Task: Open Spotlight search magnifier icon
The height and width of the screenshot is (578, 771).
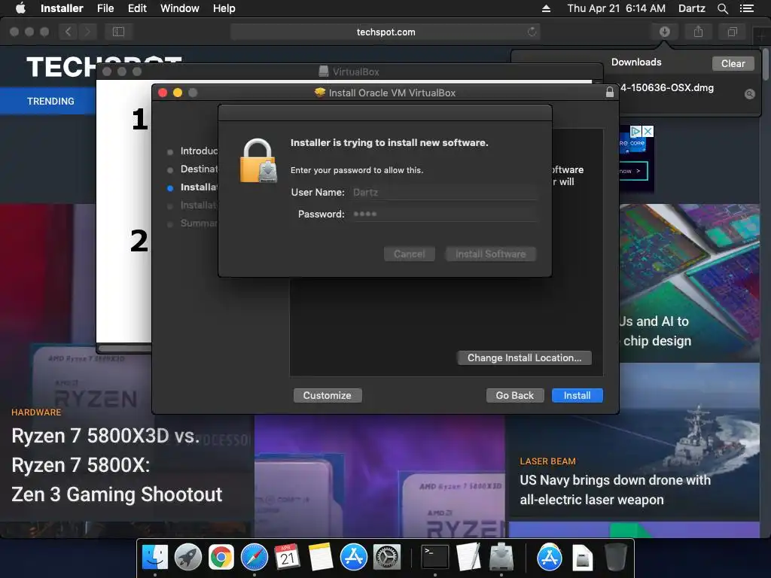Action: (x=722, y=8)
